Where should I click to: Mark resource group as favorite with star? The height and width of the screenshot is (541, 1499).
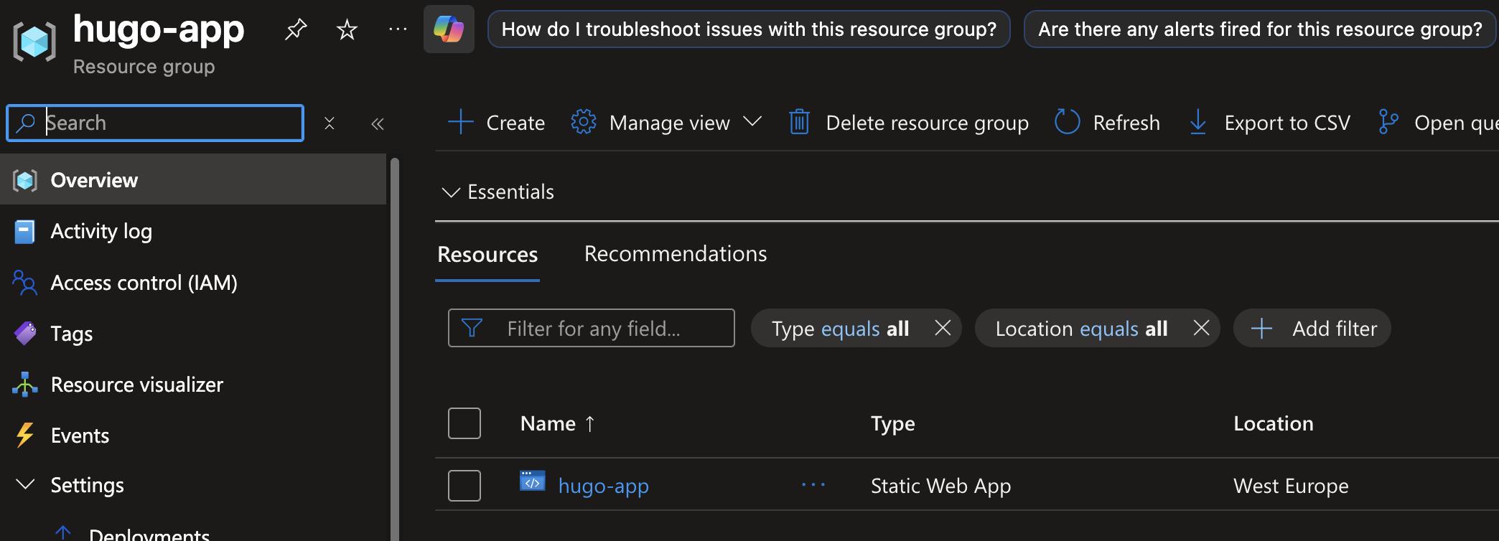347,29
